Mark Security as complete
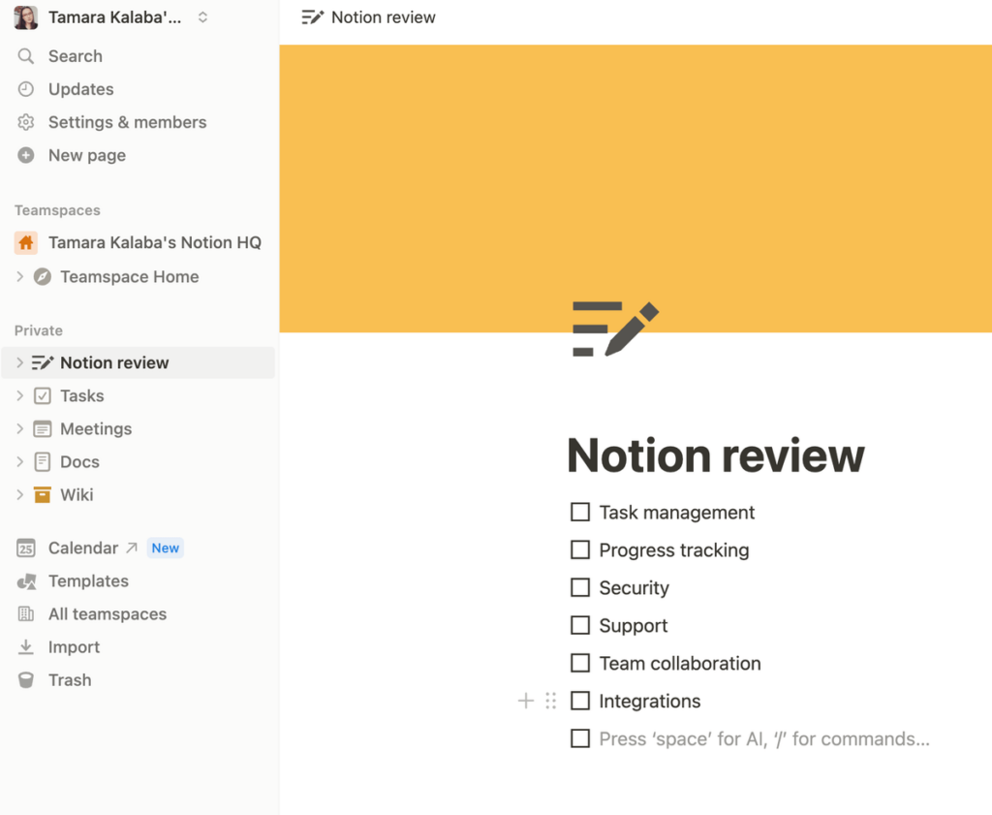 pos(579,587)
